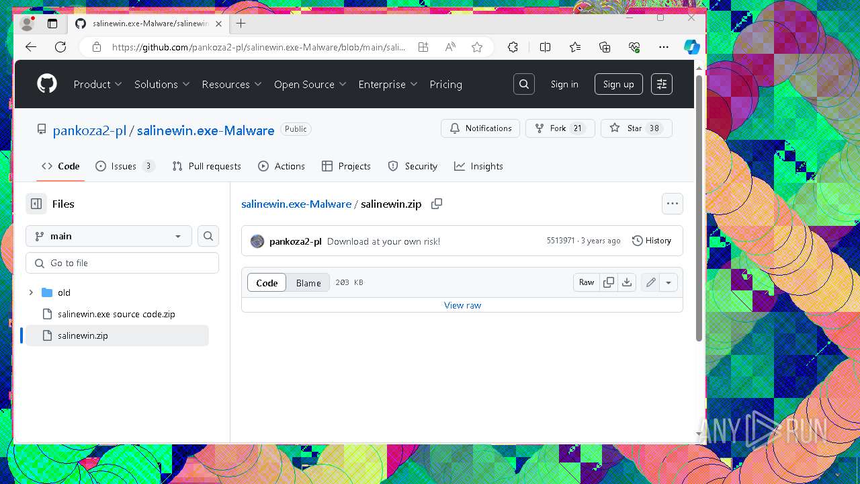Viewport: 860px width, 484px height.
Task: Open the Pull requests tab
Action: [x=207, y=166]
